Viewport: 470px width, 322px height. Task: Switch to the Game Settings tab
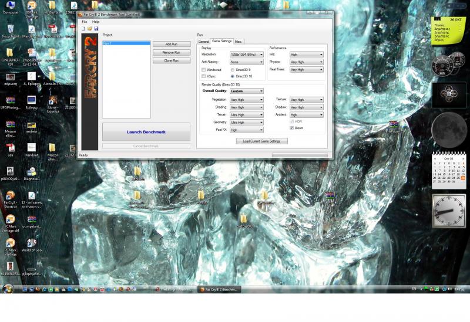tap(222, 41)
